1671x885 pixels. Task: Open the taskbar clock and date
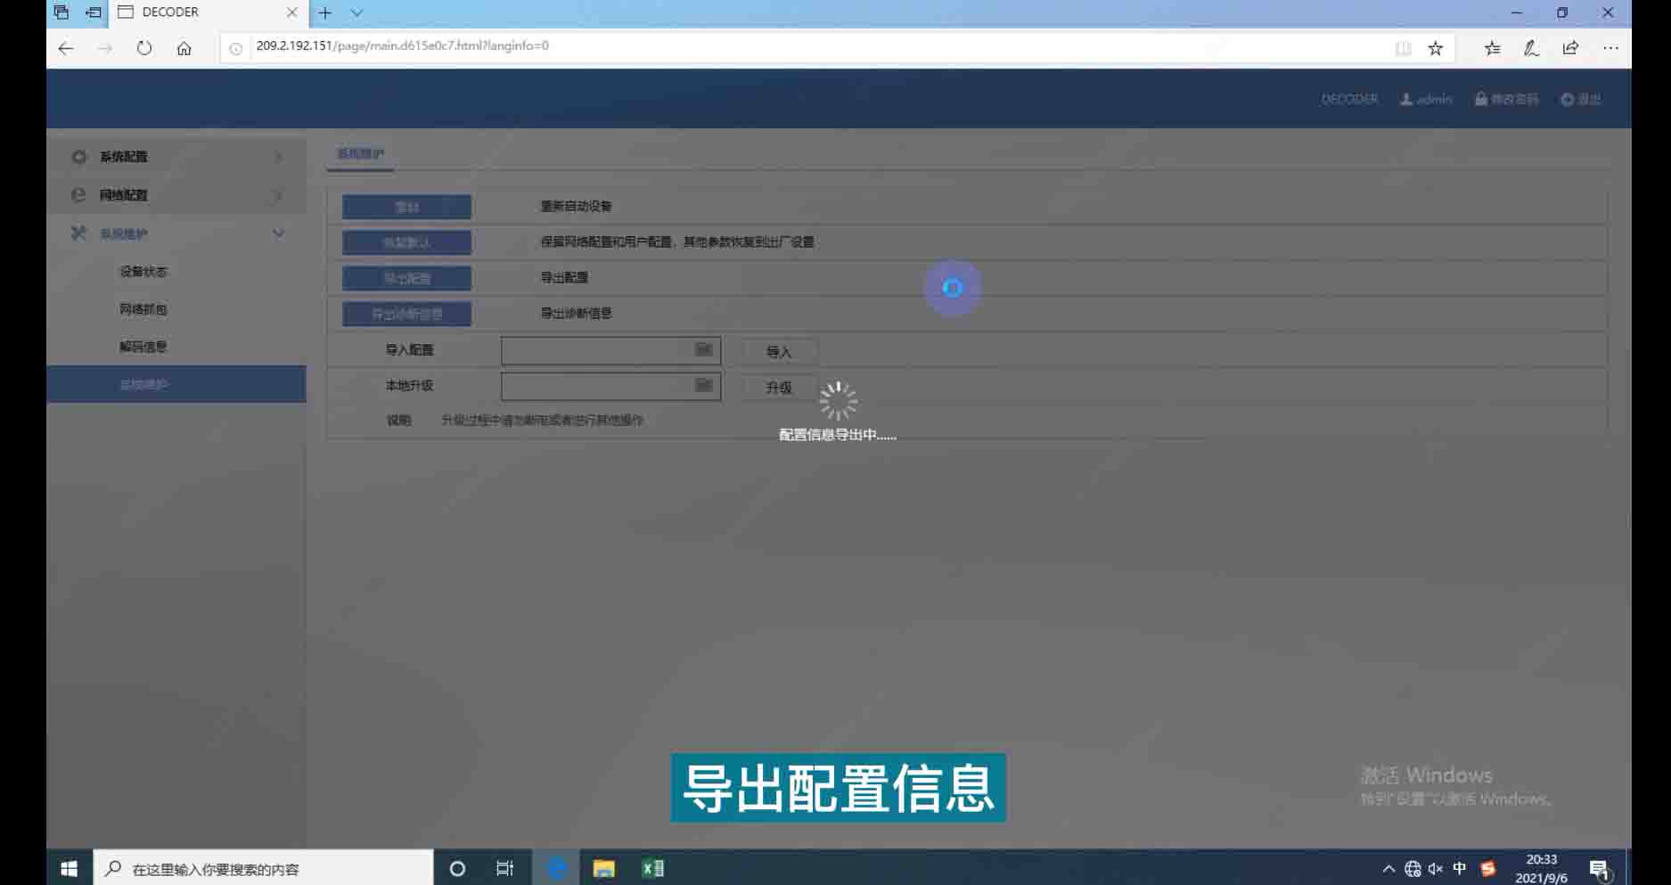[1542, 868]
